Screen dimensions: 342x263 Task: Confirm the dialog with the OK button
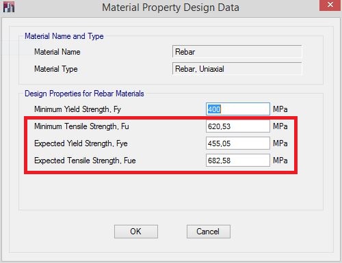coord(136,232)
